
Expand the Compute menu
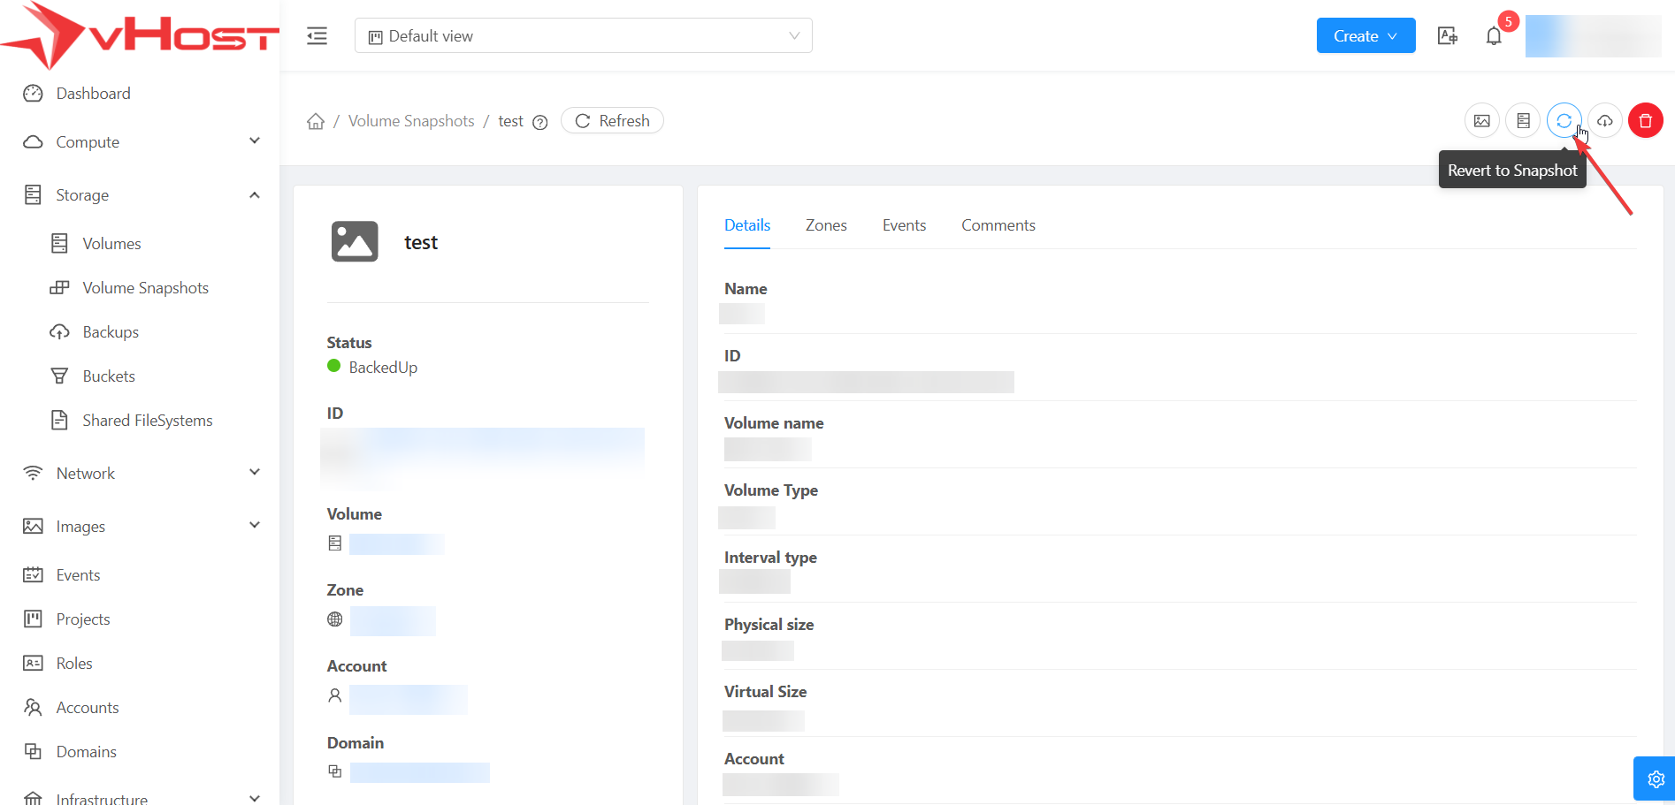(x=141, y=142)
